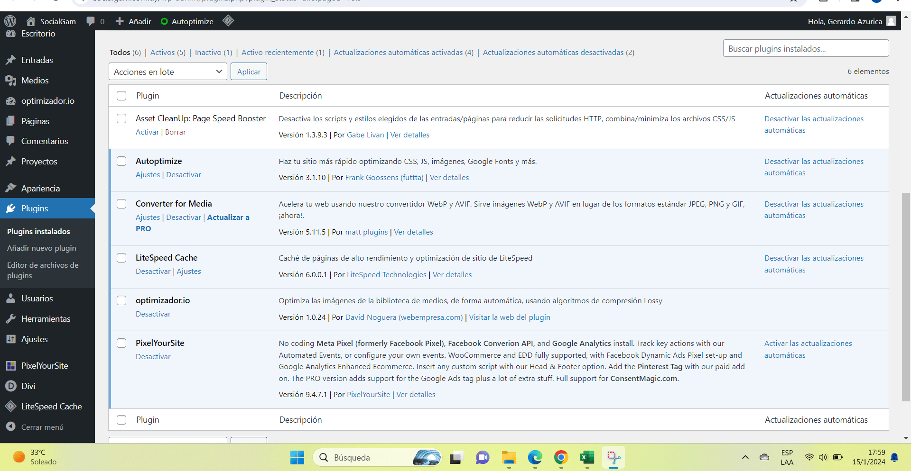Open Medios media icon in sidebar
911x471 pixels.
coord(11,81)
